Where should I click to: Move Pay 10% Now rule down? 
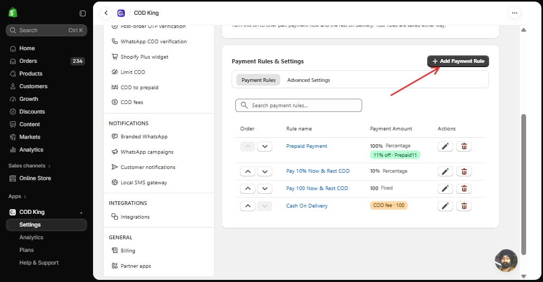click(264, 171)
